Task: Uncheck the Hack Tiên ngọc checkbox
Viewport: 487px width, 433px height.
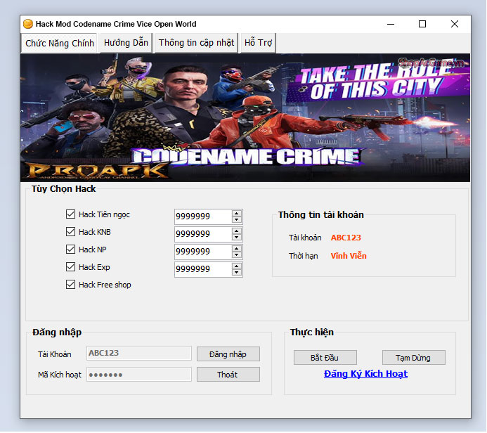Action: coord(70,214)
